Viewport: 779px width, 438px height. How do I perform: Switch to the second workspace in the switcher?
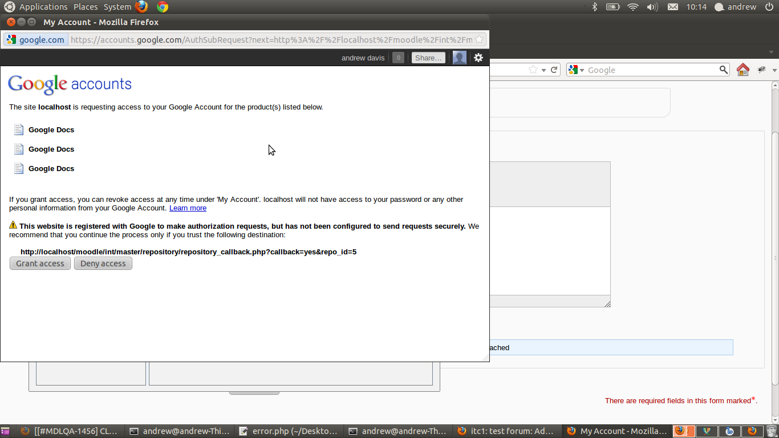click(705, 431)
